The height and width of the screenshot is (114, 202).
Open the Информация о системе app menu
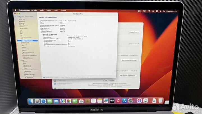pos(28,10)
